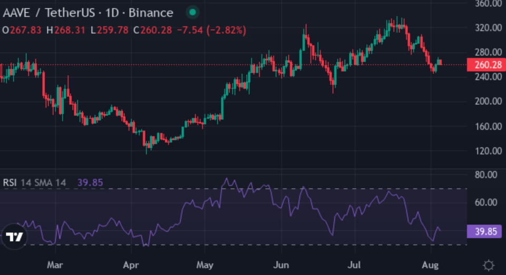Click the 280.00 price axis label

[488, 52]
